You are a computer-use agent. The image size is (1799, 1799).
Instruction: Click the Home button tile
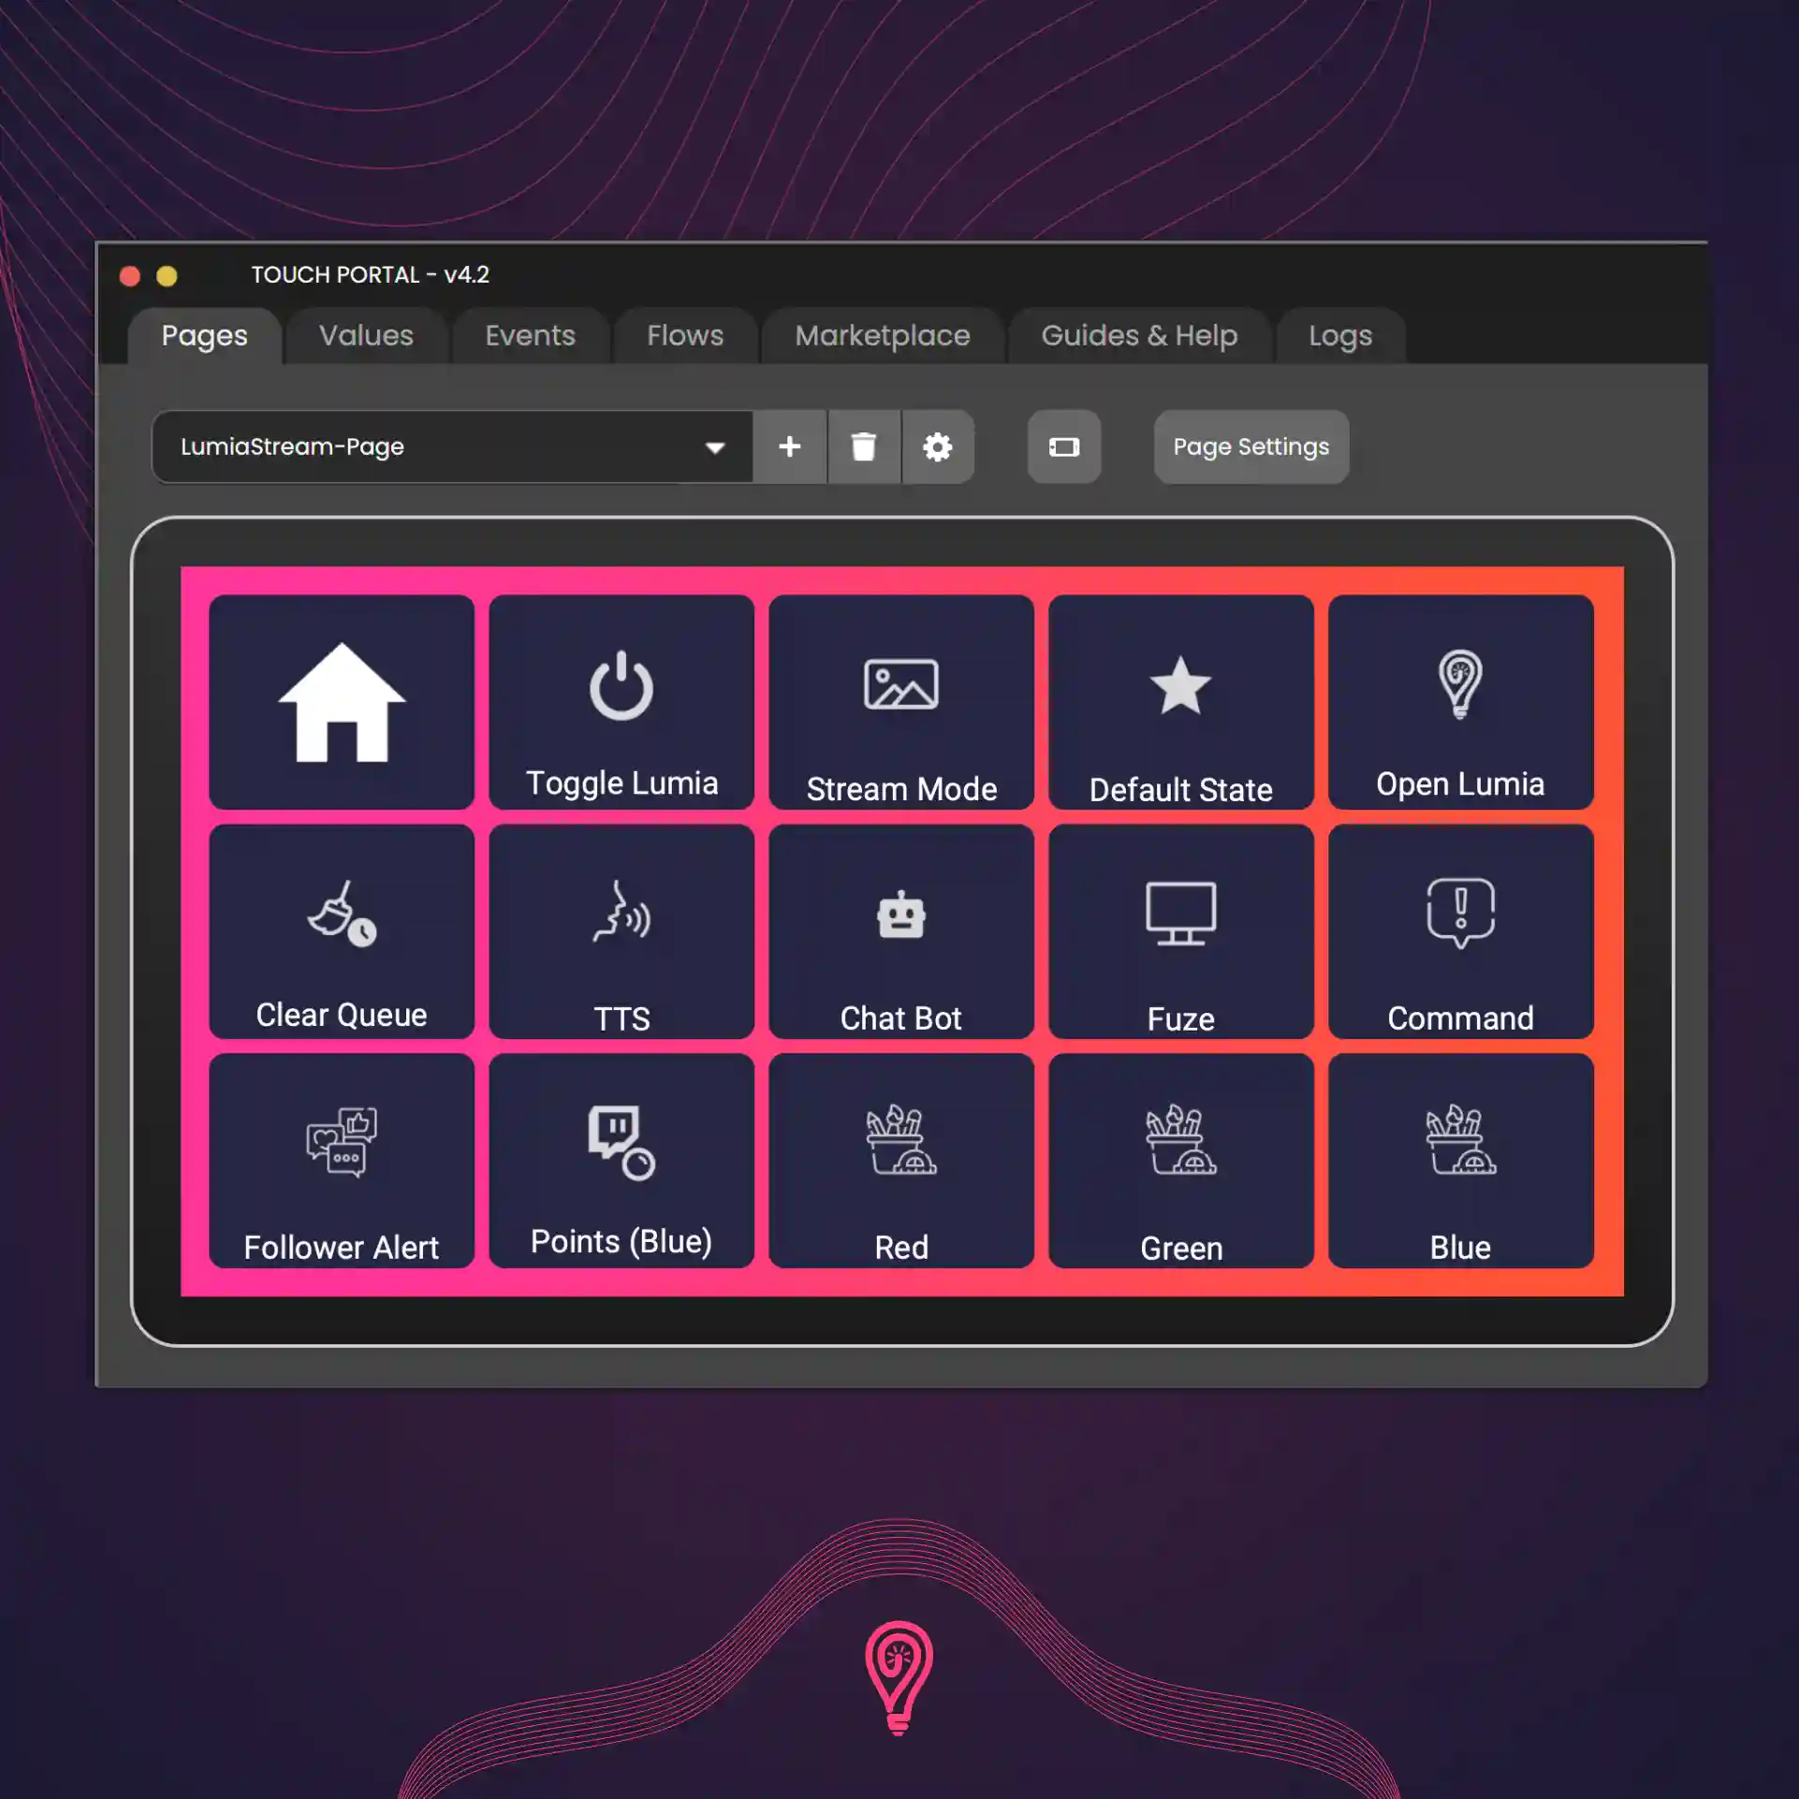(342, 702)
